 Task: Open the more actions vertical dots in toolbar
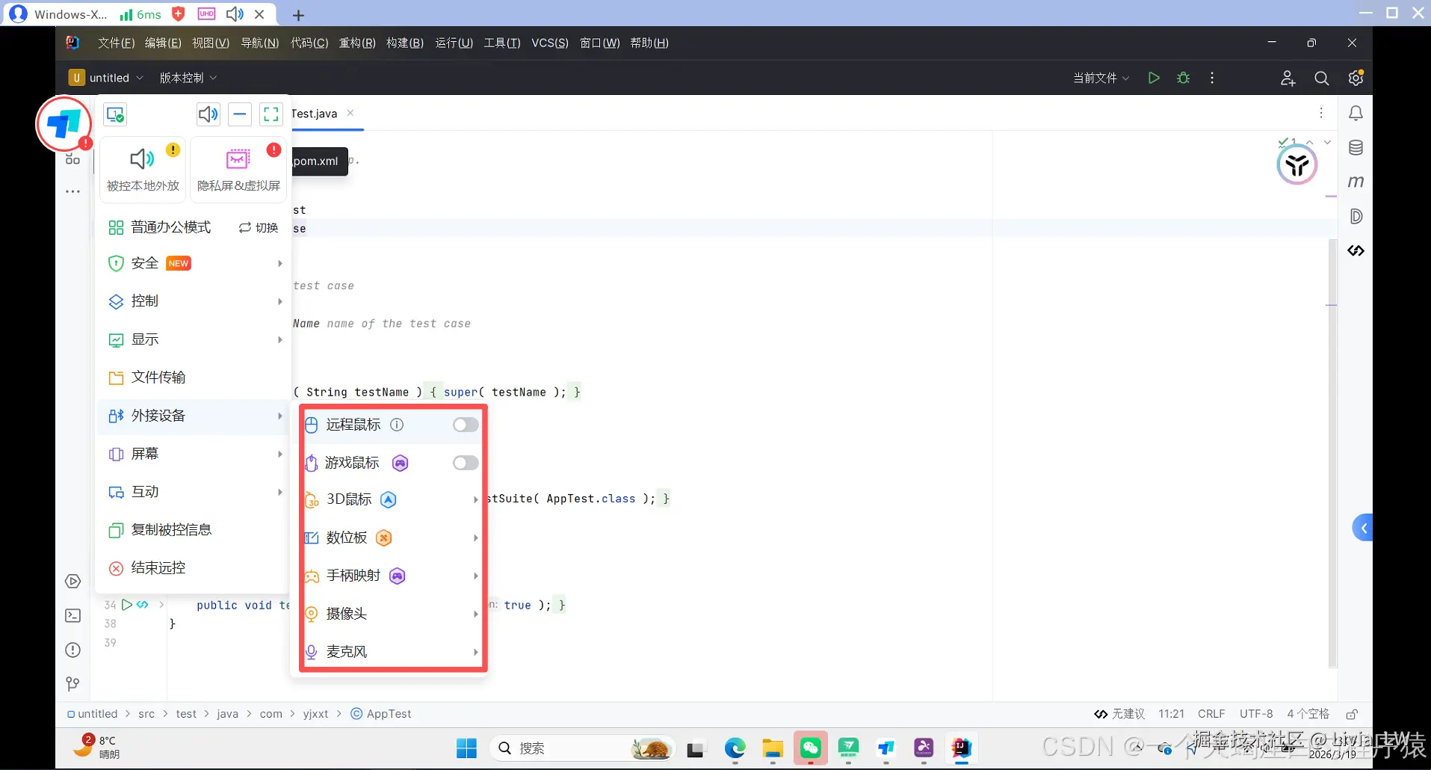pyautogui.click(x=1212, y=78)
